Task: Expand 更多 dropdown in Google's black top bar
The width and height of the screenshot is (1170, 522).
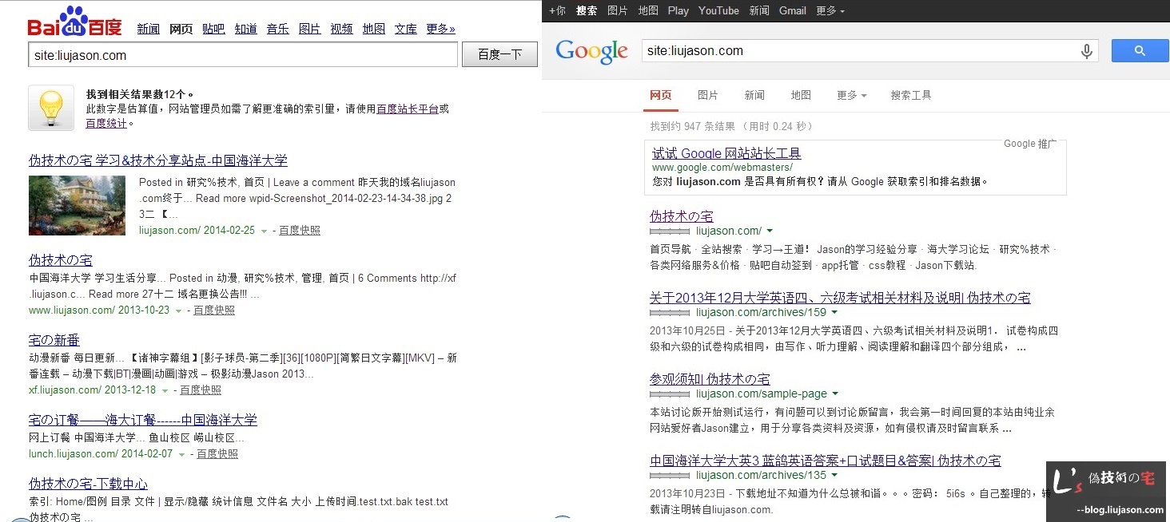Action: pos(830,10)
